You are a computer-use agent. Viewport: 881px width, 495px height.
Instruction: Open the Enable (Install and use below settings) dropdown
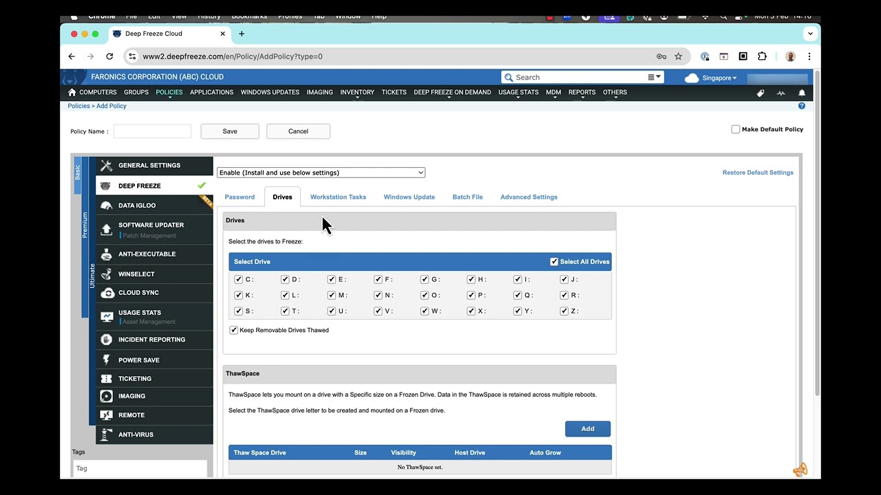321,173
